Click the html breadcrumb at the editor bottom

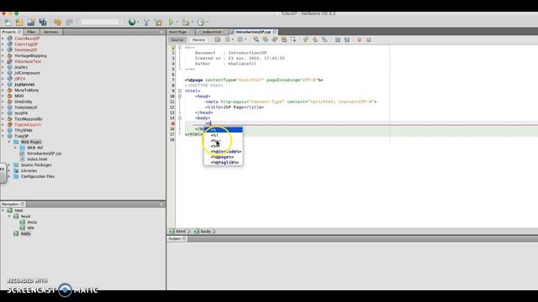click(x=177, y=232)
